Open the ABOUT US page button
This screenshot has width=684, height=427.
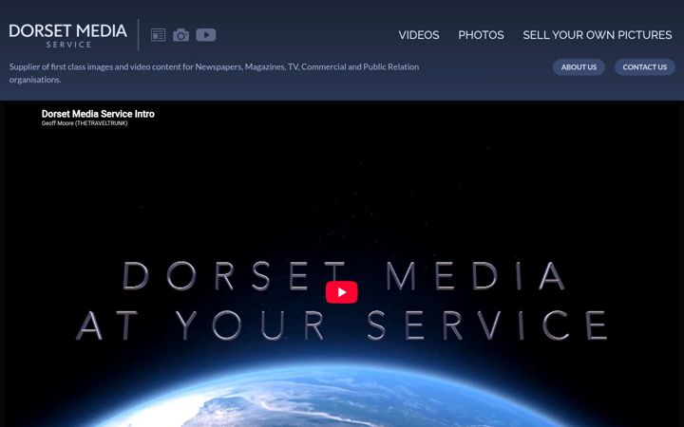(579, 67)
